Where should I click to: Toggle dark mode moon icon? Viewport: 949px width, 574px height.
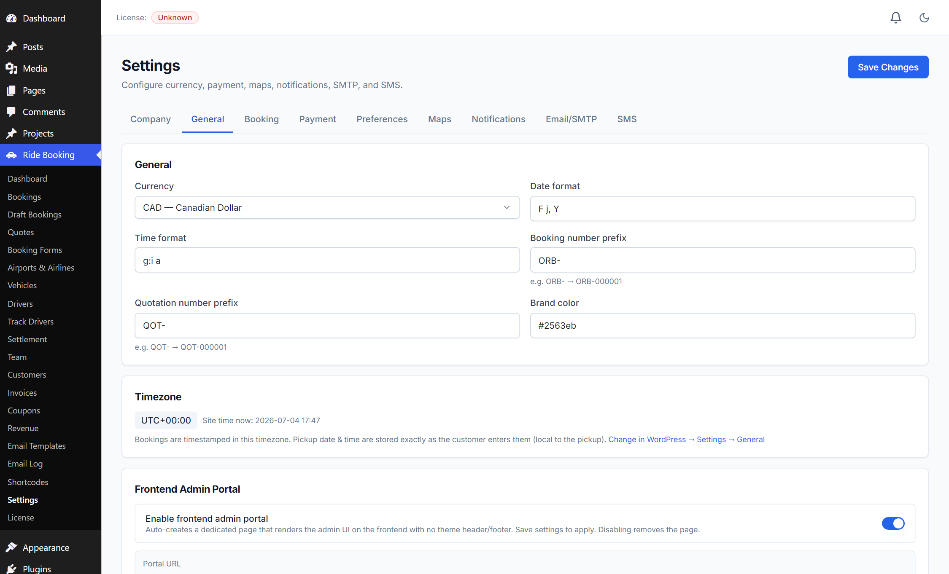click(924, 18)
